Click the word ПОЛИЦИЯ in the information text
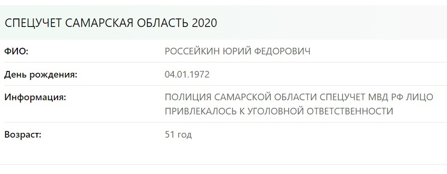Viewport: 447px width, 174px height. point(188,97)
